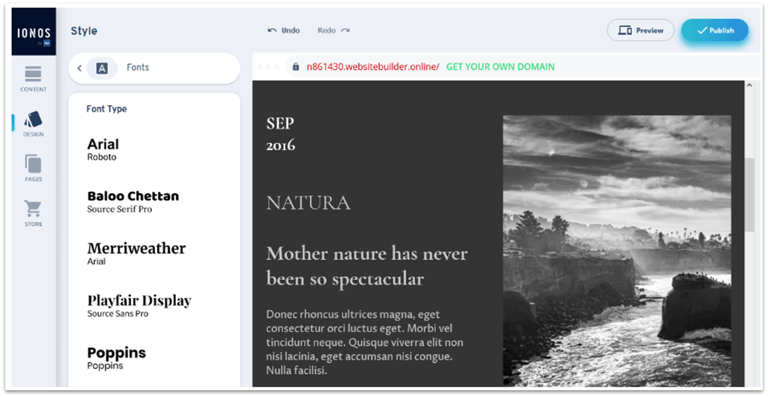Redo the last change
The height and width of the screenshot is (397, 768).
tap(333, 30)
